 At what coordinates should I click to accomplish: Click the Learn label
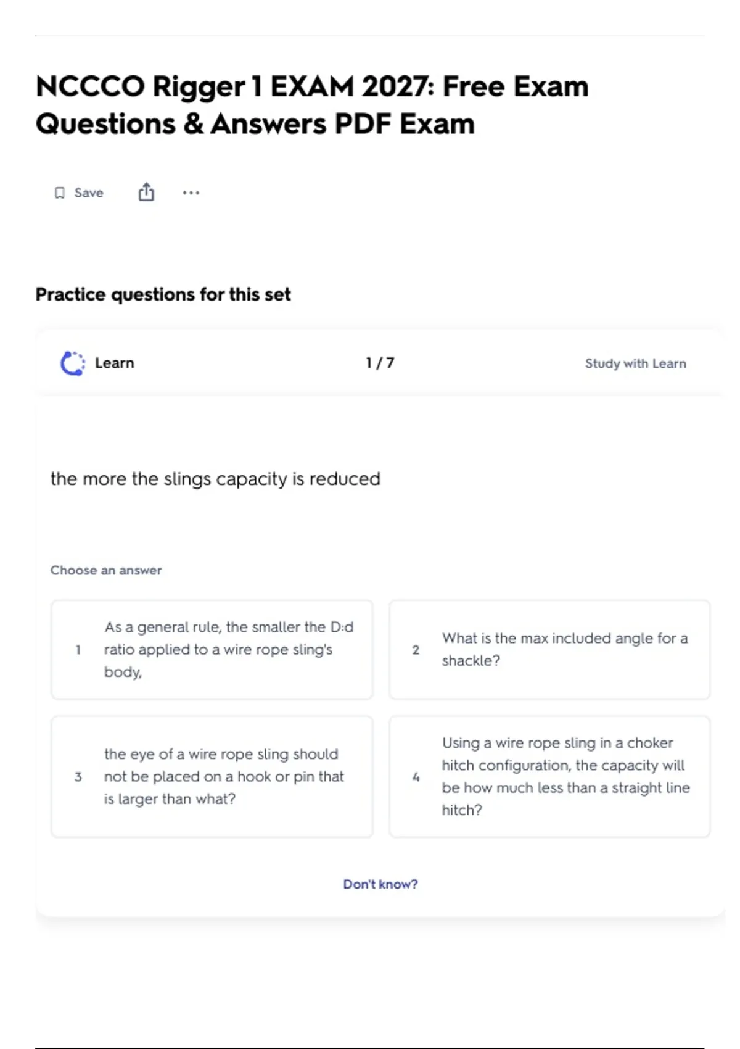point(114,363)
